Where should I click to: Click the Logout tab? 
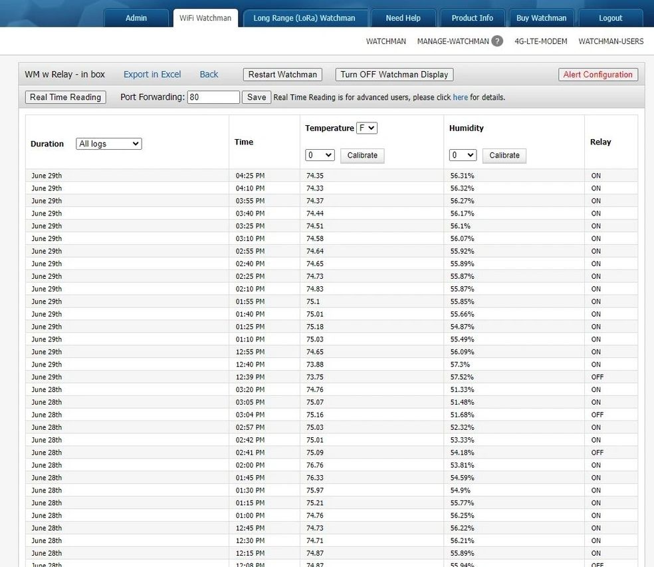tap(610, 18)
